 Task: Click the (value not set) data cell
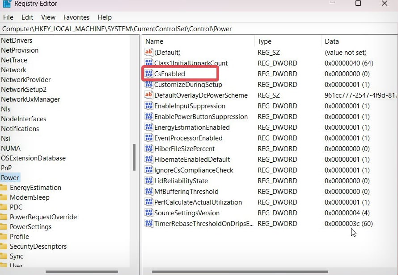(x=346, y=52)
